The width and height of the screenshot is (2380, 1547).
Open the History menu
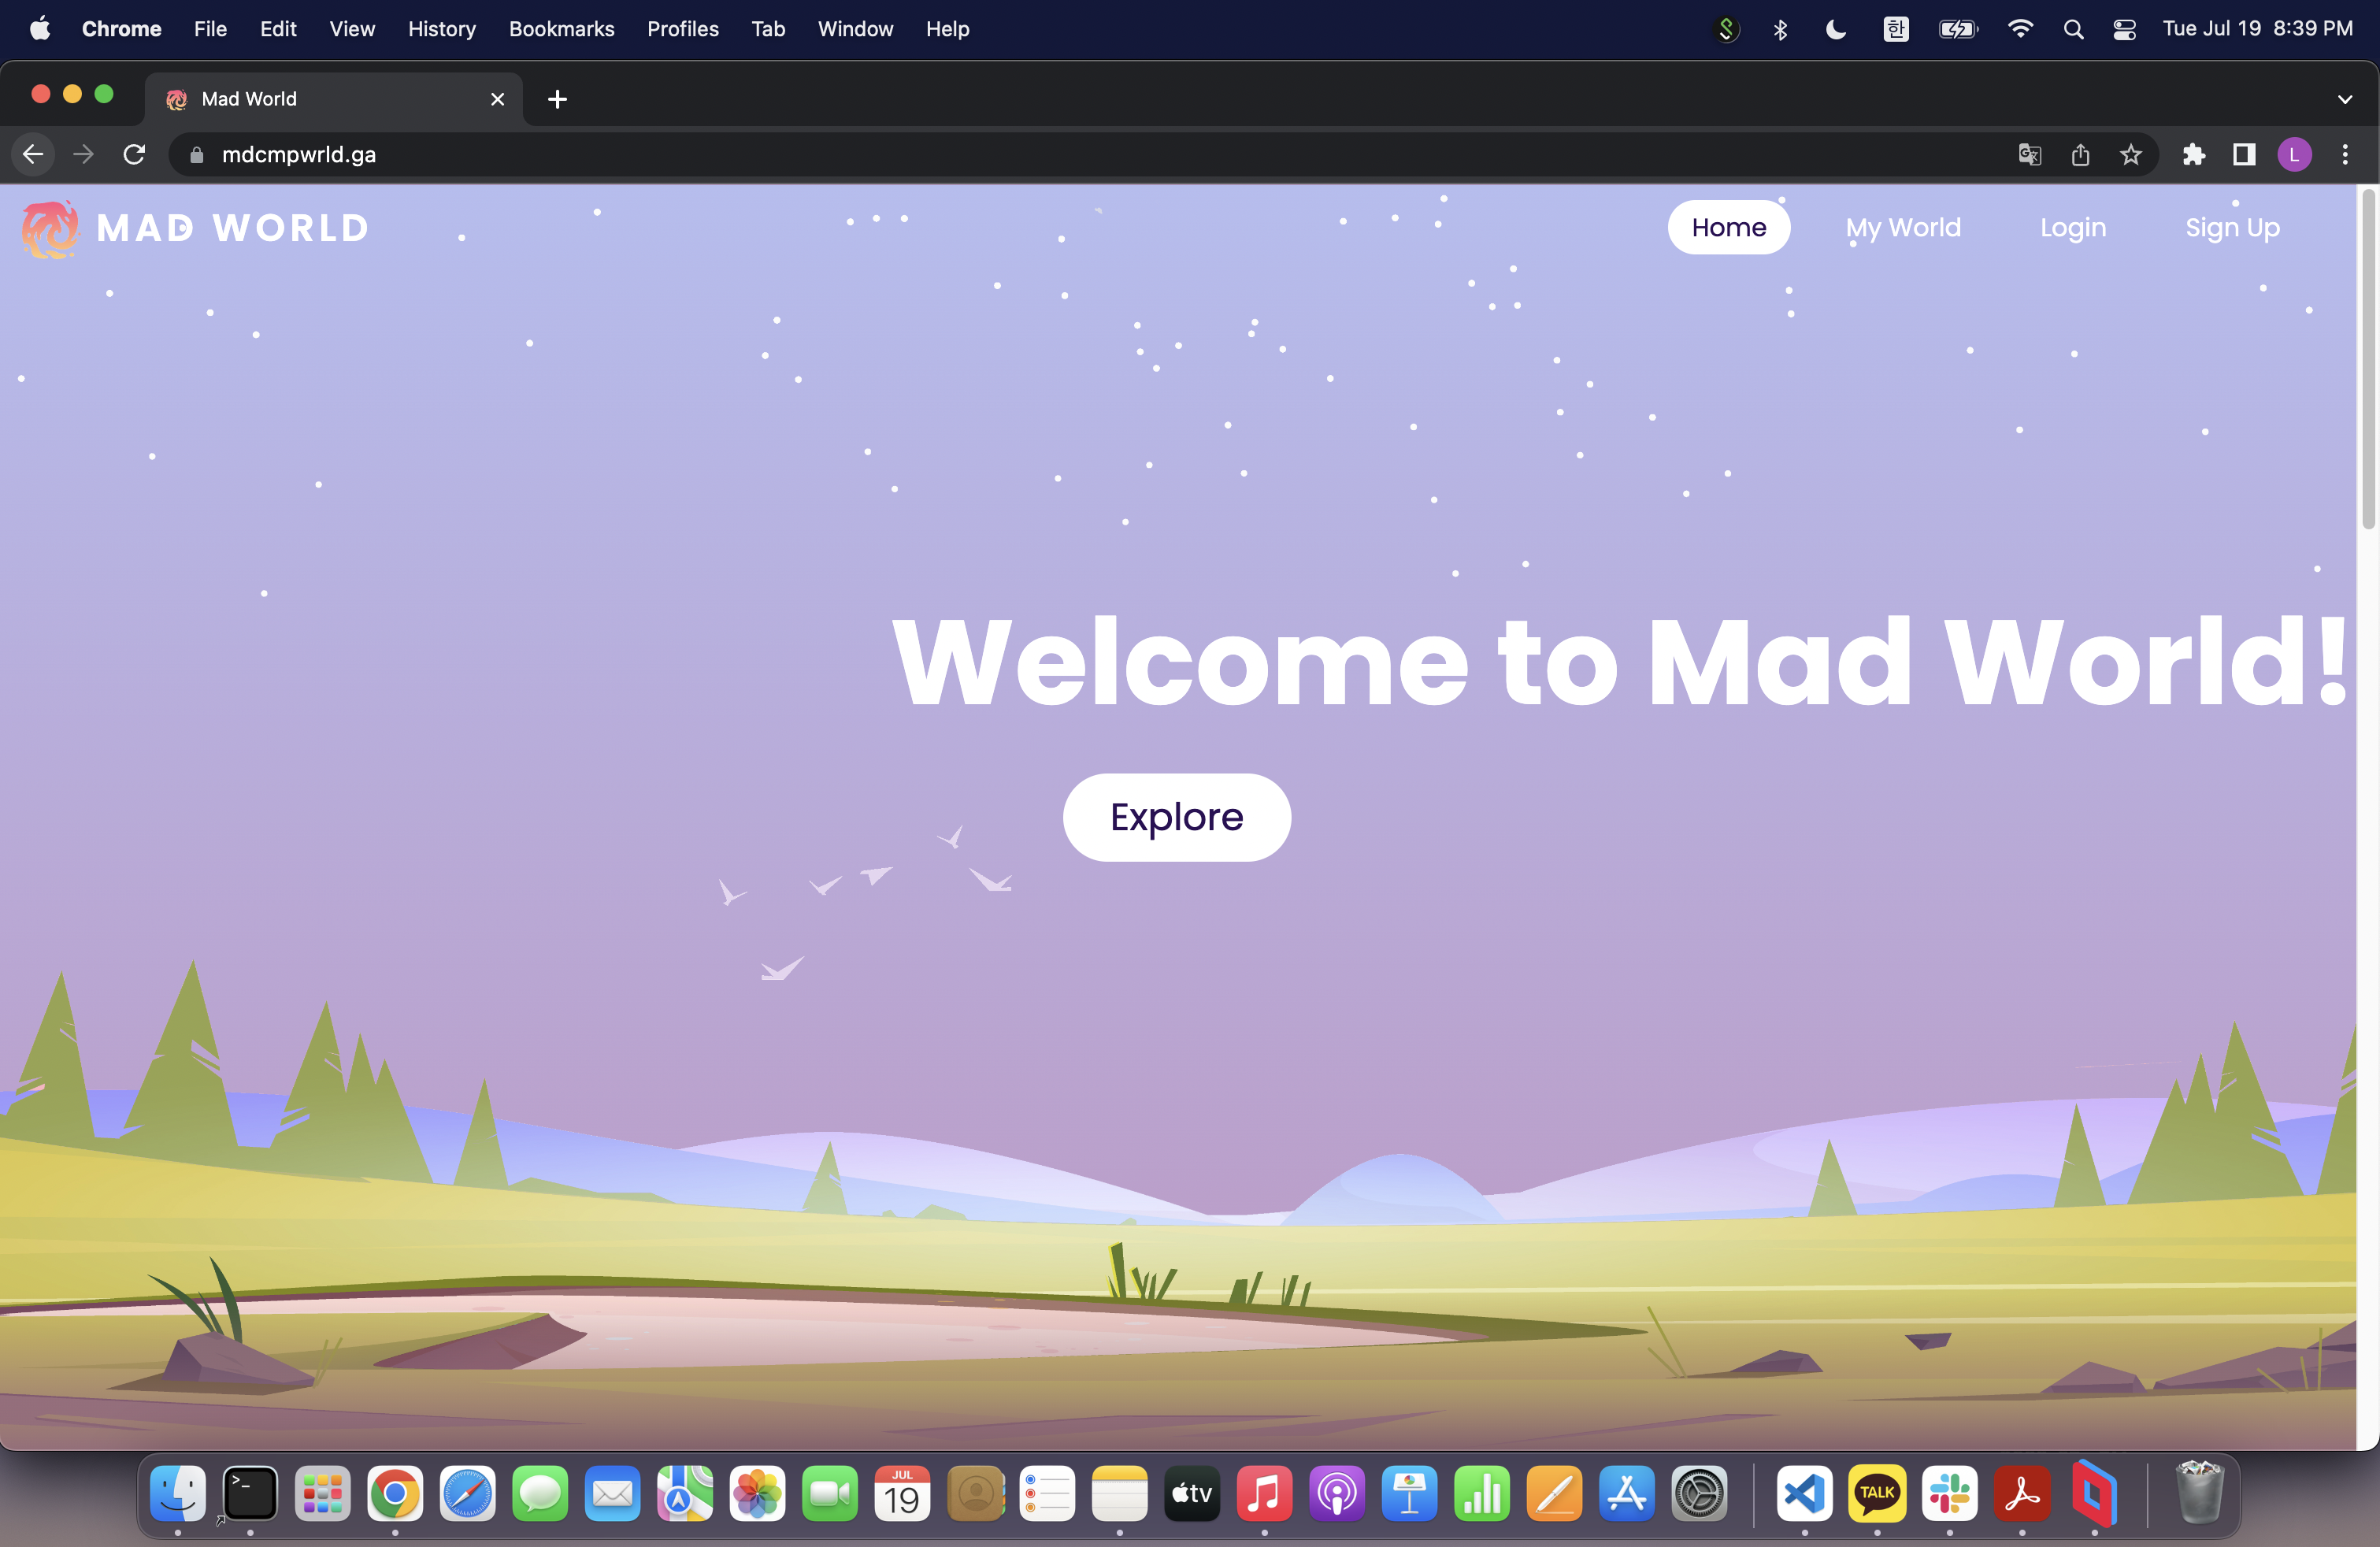(x=441, y=29)
